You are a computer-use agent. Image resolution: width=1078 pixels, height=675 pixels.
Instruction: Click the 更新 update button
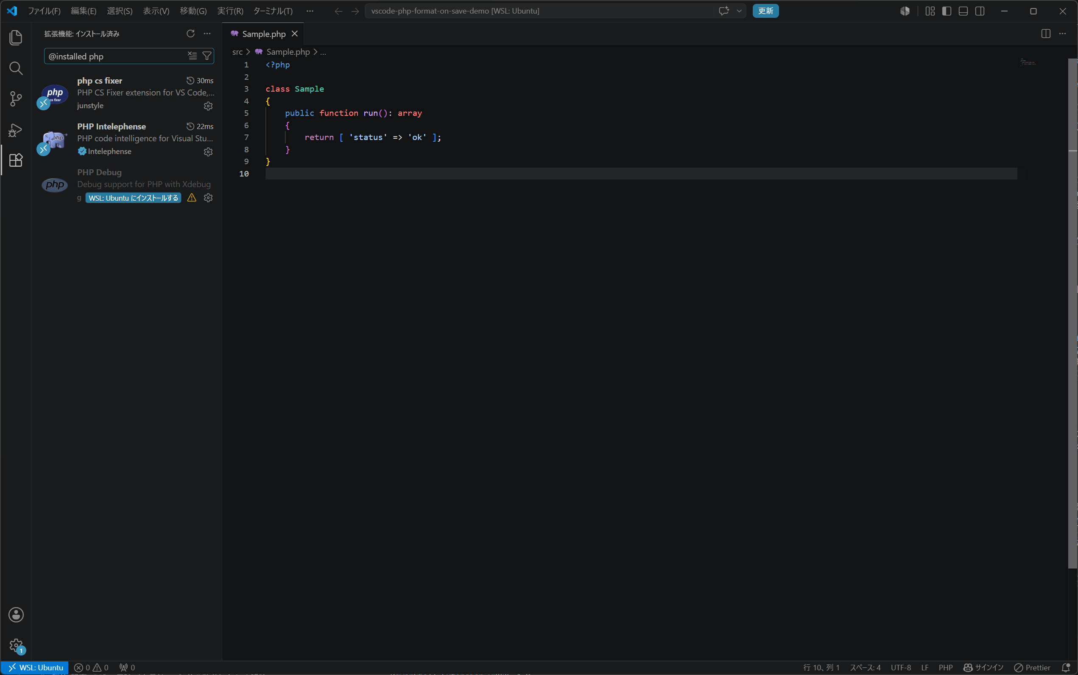click(765, 11)
